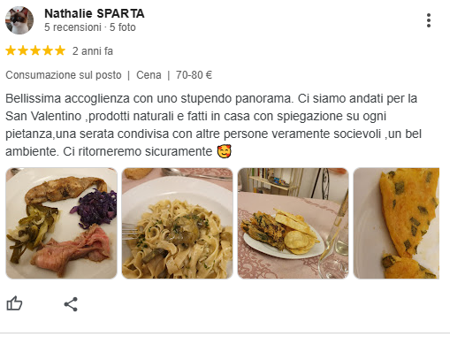Click the second yellow rating star
Viewport: 450px width, 337px height.
(x=23, y=50)
